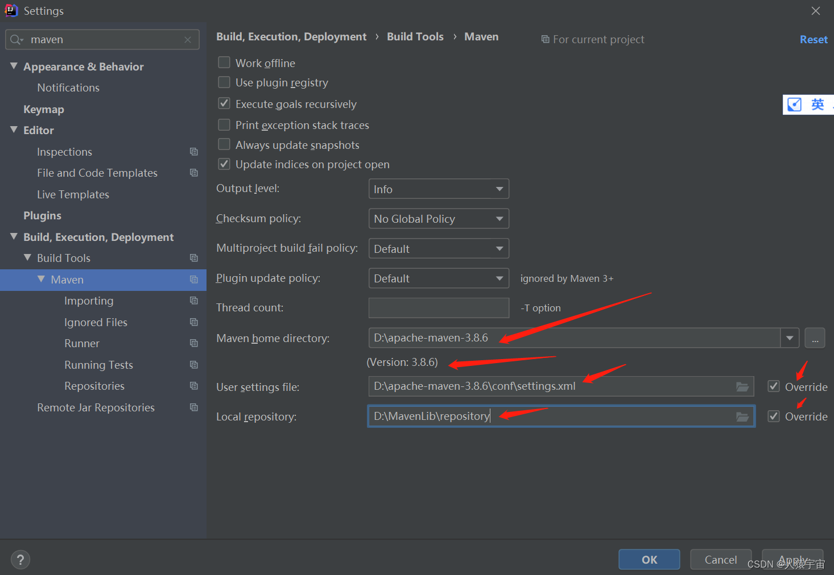This screenshot has width=834, height=575.
Task: Select Notifications in settings tree
Action: pyautogui.click(x=68, y=88)
